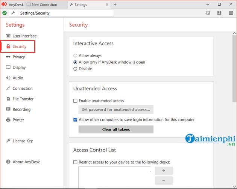237x189 pixels.
Task: Click the wrench icon on Settings tab
Action: (71, 4)
